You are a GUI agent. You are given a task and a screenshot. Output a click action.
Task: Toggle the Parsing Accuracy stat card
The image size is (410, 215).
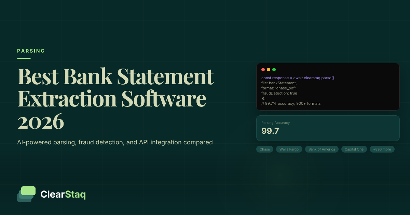(328, 128)
